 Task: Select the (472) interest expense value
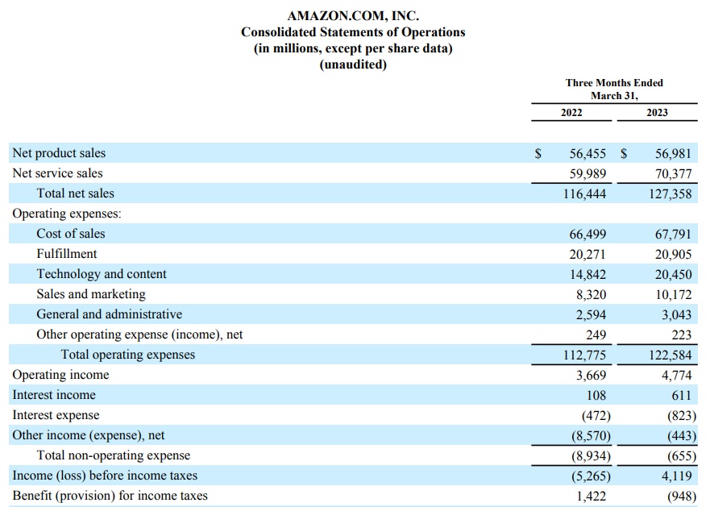pos(596,416)
